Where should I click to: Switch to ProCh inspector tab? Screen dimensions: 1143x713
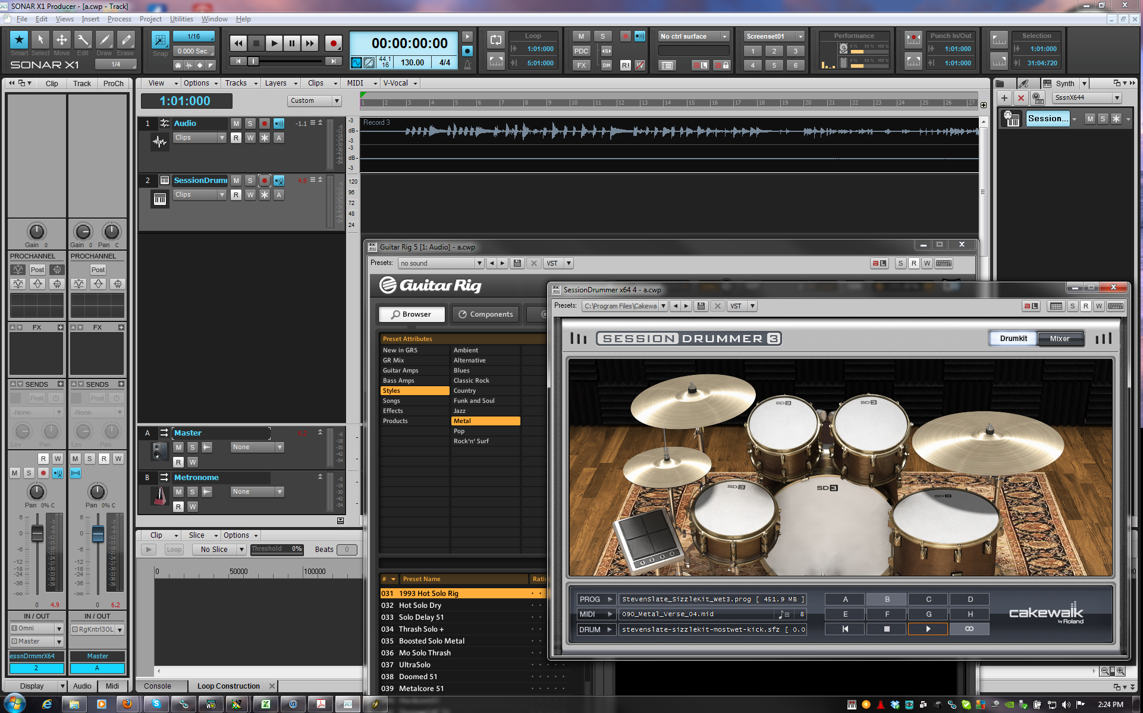pos(113,83)
